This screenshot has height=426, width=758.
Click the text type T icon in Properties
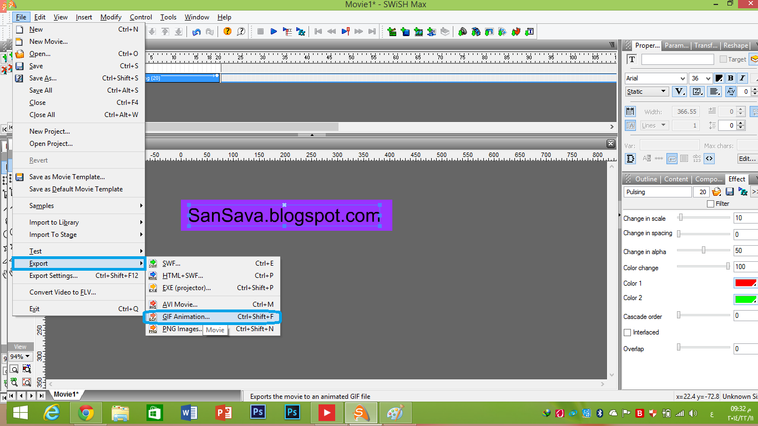[x=631, y=59]
